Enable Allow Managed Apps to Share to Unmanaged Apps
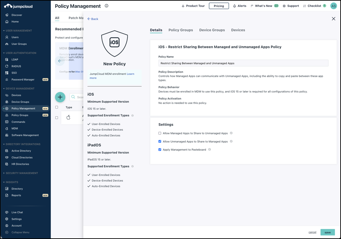 (x=160, y=133)
